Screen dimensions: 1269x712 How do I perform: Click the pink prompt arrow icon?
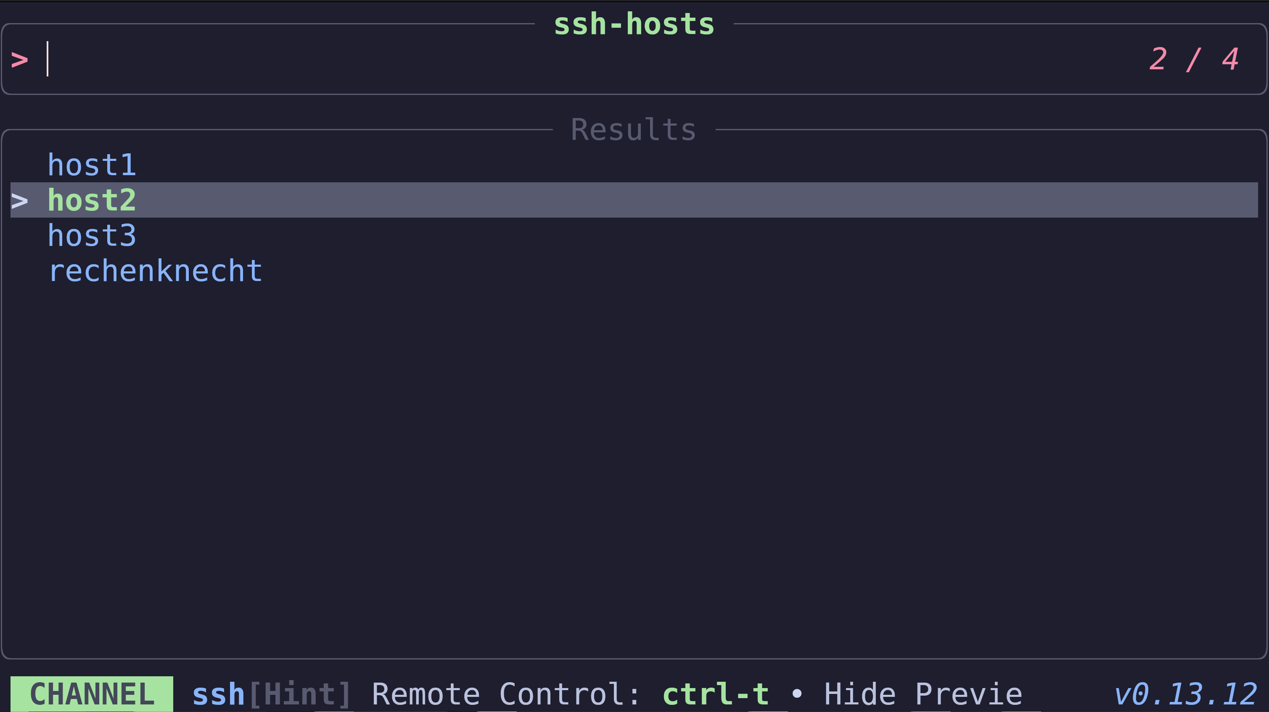[x=20, y=59]
